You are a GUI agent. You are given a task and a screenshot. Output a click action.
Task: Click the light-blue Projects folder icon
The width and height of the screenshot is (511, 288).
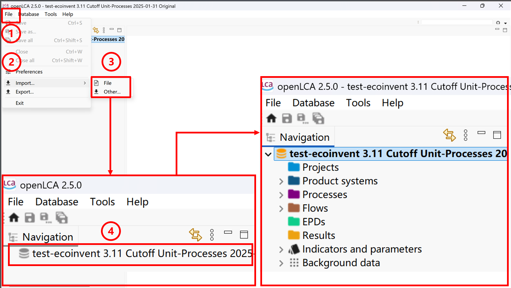(294, 167)
